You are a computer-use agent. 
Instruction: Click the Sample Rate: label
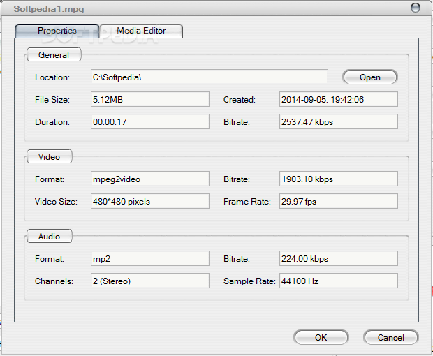pyautogui.click(x=249, y=281)
